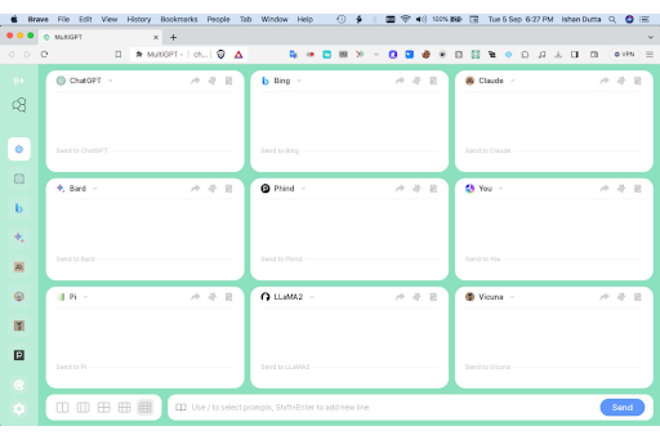Click the Brave Shields lion icon

(221, 55)
